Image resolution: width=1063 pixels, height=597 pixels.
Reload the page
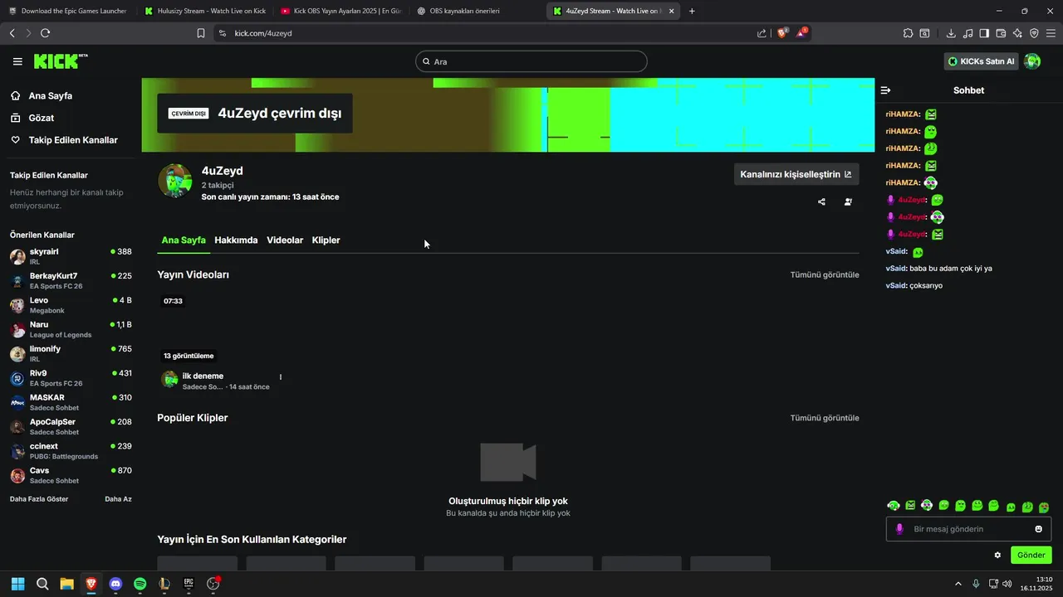(x=45, y=33)
